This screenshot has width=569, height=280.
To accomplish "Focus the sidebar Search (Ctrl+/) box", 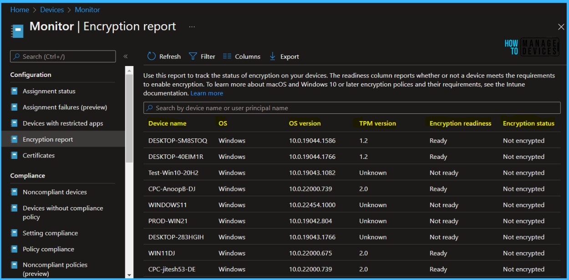I will (63, 56).
